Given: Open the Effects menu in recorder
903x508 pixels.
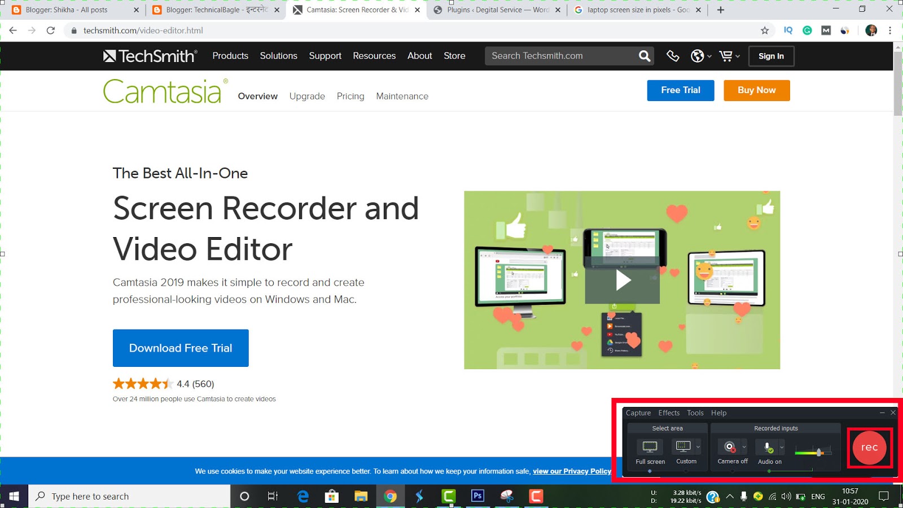Looking at the screenshot, I should [669, 413].
